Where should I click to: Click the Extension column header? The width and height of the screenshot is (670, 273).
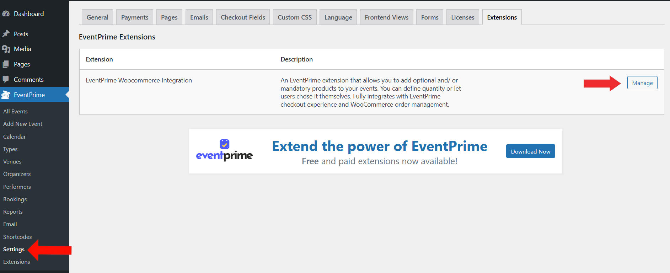[x=99, y=59]
